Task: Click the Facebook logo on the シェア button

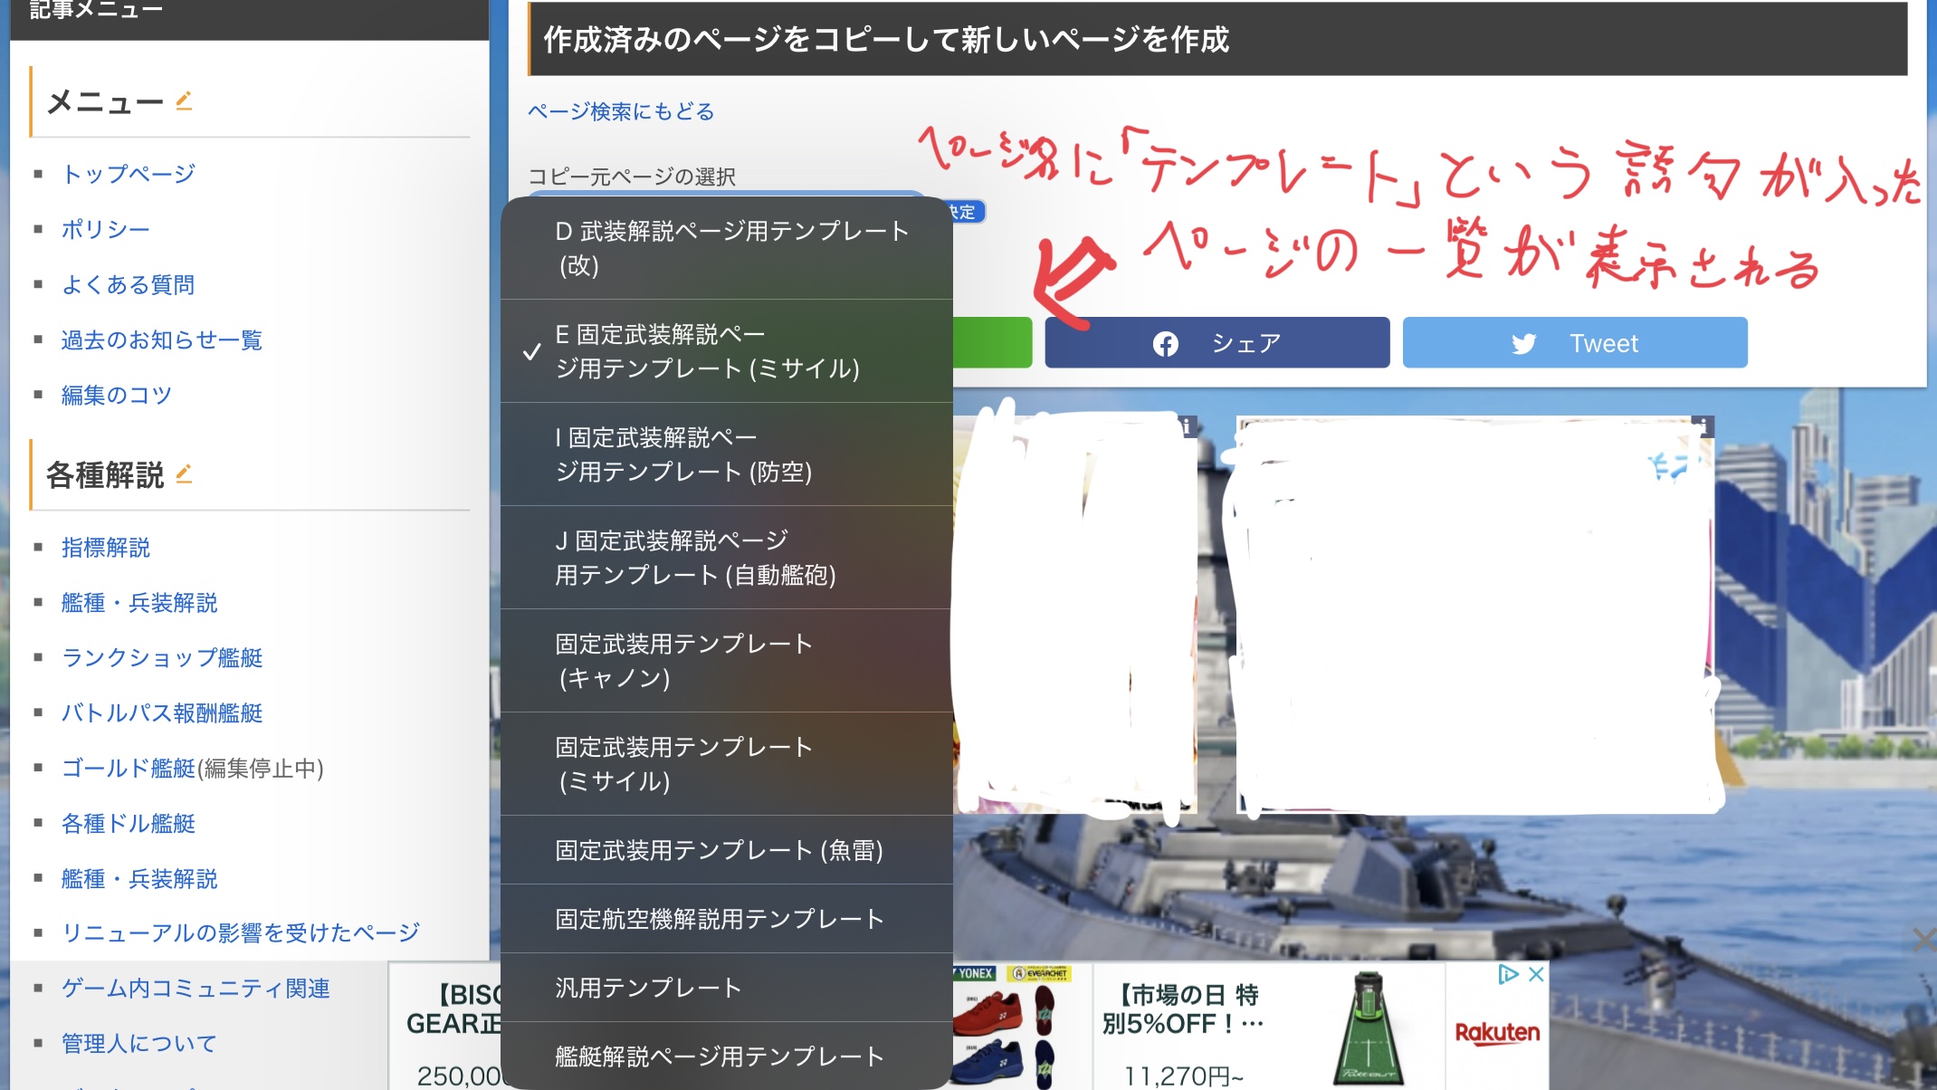Action: [1165, 344]
